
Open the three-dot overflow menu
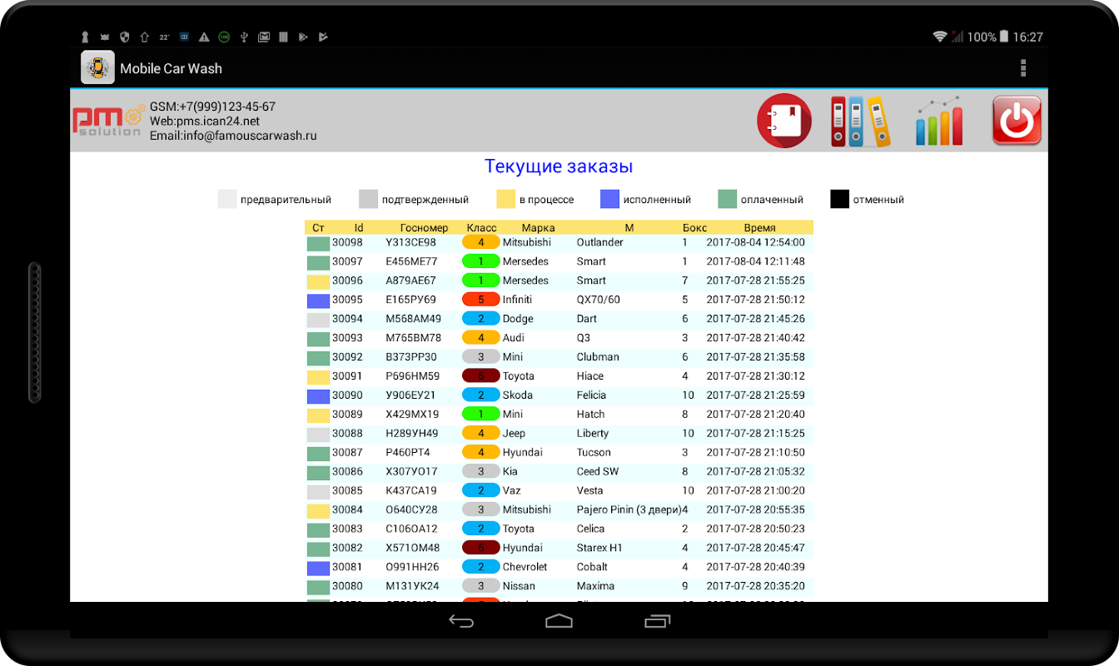click(1023, 68)
